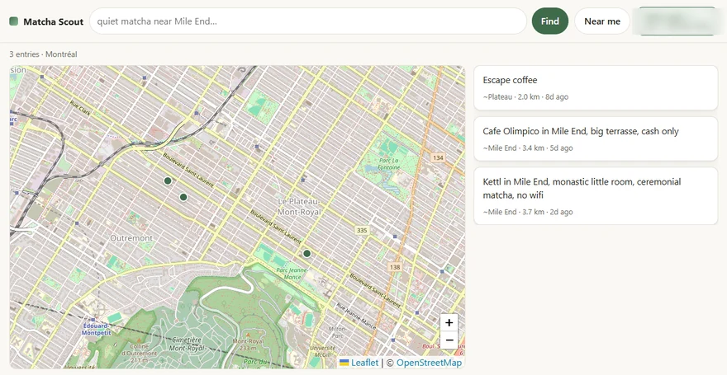Click the Find button
Screen dimensions: 727x375
(x=550, y=21)
